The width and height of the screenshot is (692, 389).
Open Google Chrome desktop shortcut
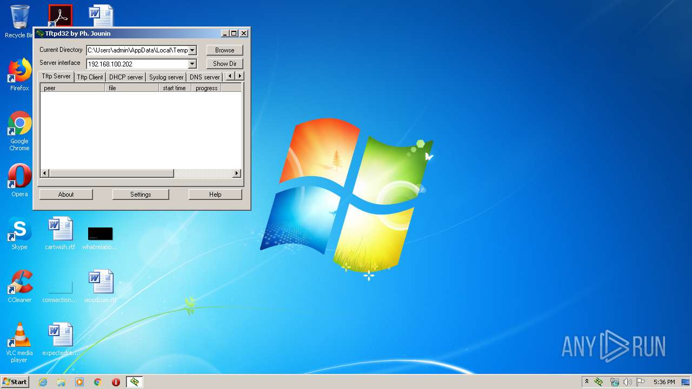(x=19, y=131)
